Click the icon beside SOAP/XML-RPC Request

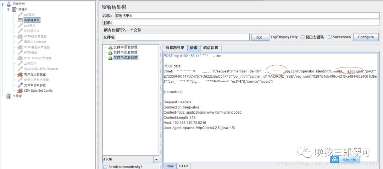(x=21, y=69)
